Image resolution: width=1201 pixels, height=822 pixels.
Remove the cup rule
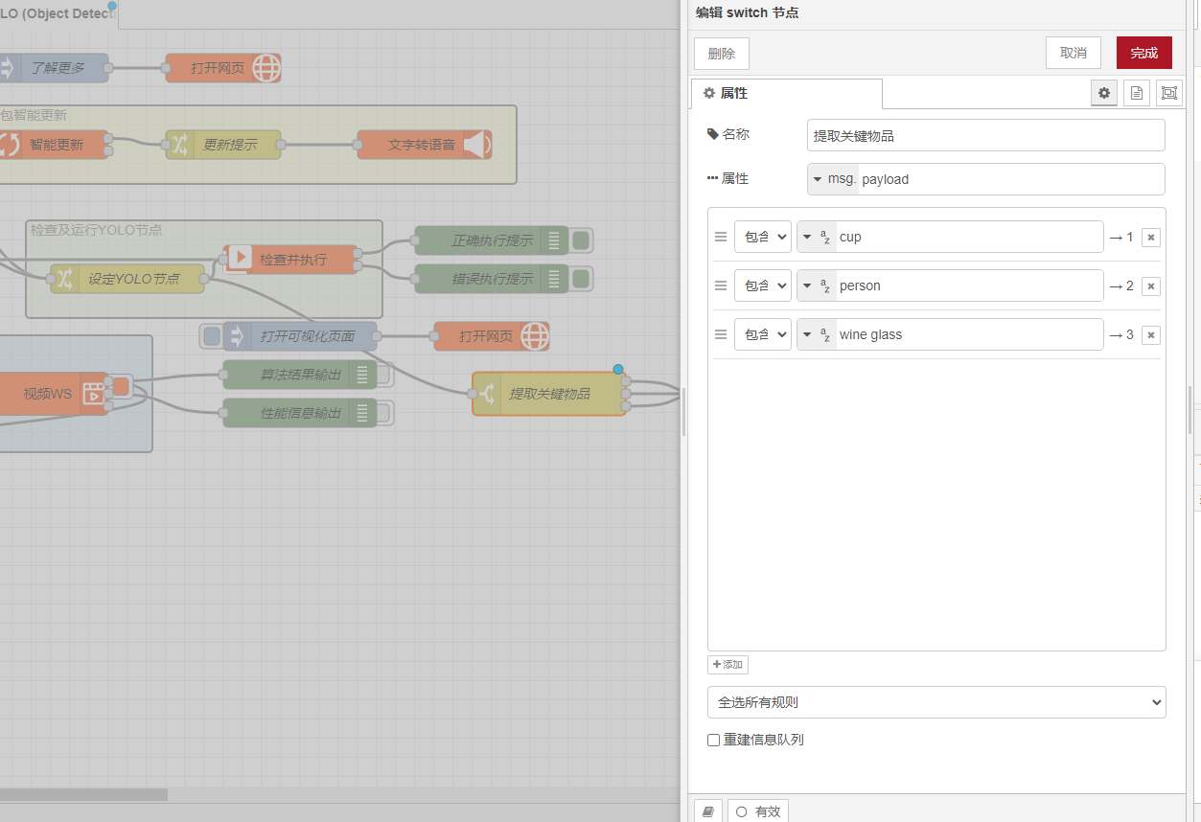click(1151, 238)
